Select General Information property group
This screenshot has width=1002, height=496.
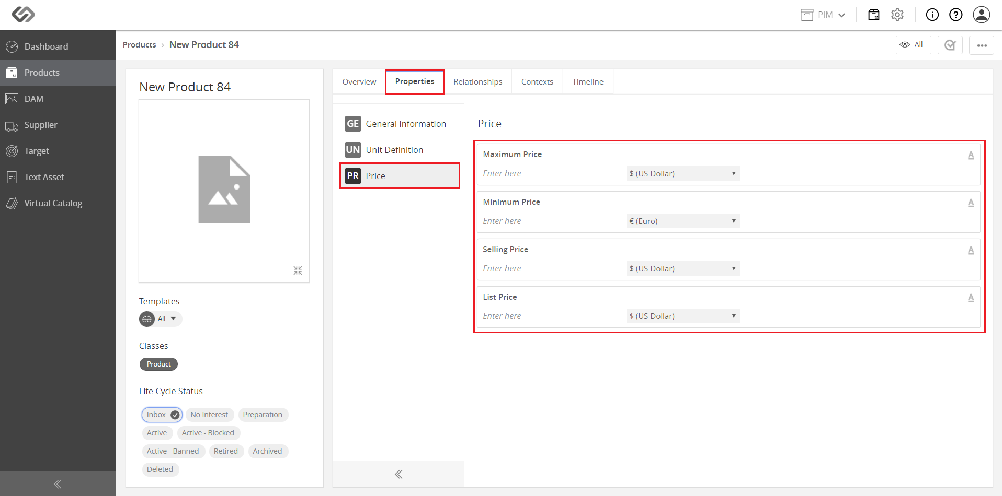pos(400,124)
